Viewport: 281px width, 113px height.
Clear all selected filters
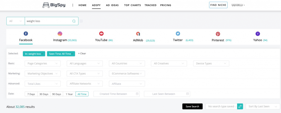(x=82, y=53)
